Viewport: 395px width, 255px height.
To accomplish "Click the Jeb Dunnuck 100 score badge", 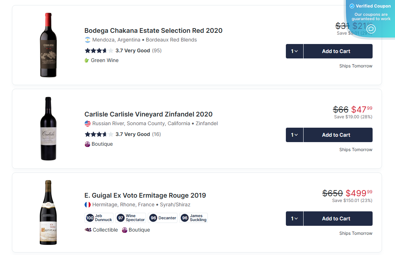I will click(x=99, y=218).
